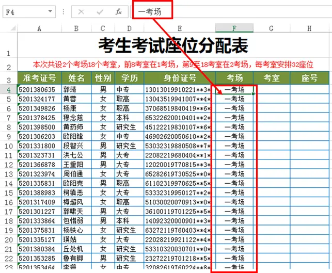
Task: Click the Name Box resize dots handle
Action: (64, 12)
